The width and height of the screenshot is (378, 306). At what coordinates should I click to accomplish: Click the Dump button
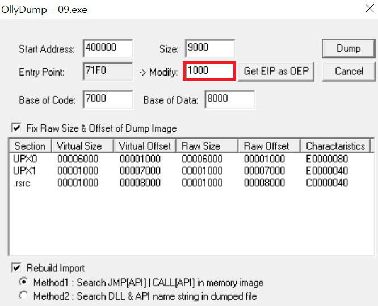pyautogui.click(x=348, y=48)
